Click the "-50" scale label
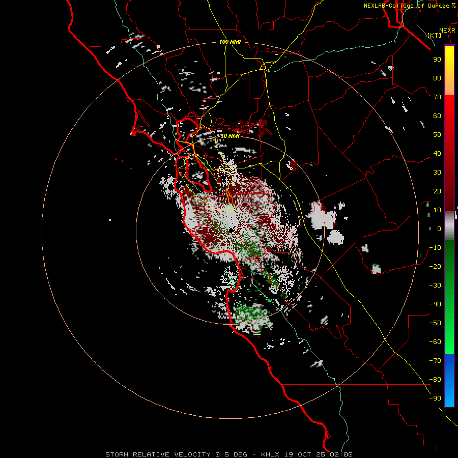458x458 pixels. (x=435, y=323)
